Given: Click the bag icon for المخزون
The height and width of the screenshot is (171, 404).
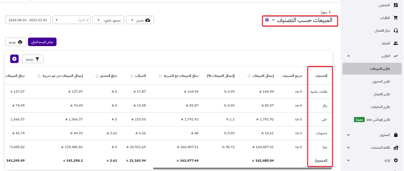Looking at the screenshot, I should point(396,135).
